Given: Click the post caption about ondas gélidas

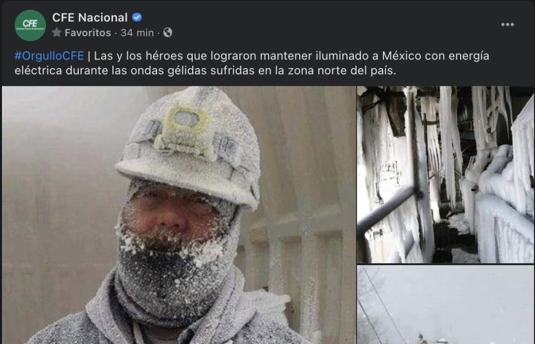Looking at the screenshot, I should (x=252, y=63).
